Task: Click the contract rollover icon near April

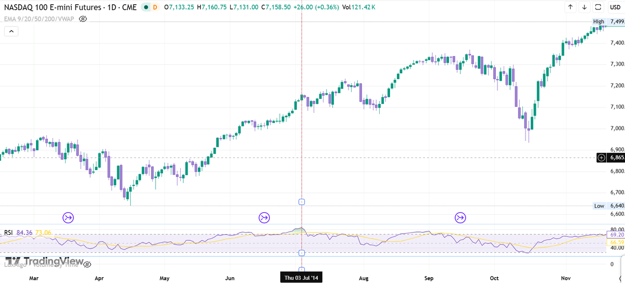Action: pyautogui.click(x=68, y=217)
